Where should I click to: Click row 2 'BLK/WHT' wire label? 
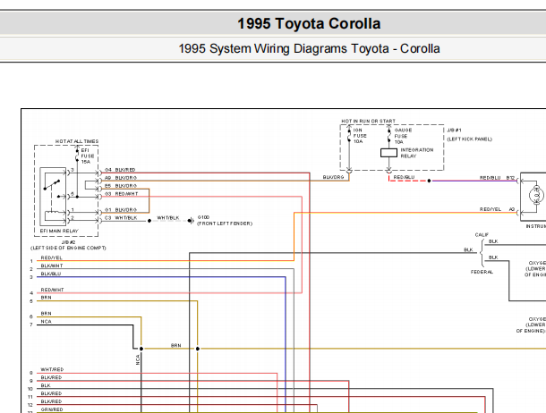[x=52, y=265]
